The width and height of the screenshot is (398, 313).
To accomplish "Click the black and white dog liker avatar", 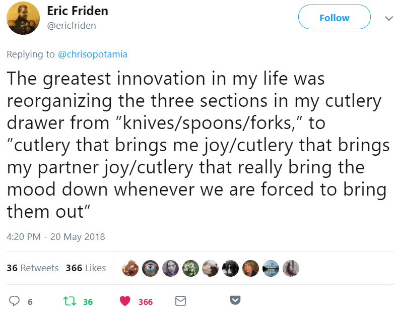I will (230, 268).
